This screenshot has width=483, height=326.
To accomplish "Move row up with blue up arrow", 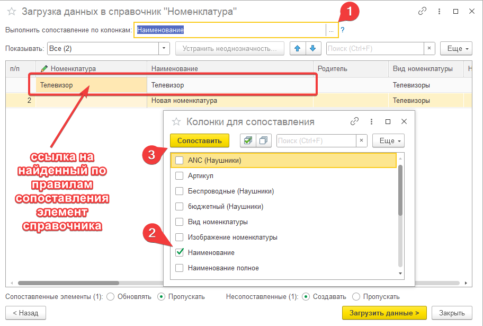I will click(298, 48).
